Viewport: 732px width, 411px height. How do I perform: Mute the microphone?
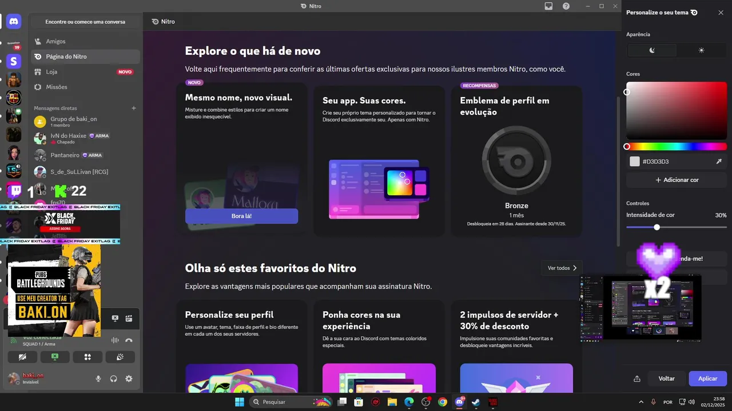tap(98, 378)
